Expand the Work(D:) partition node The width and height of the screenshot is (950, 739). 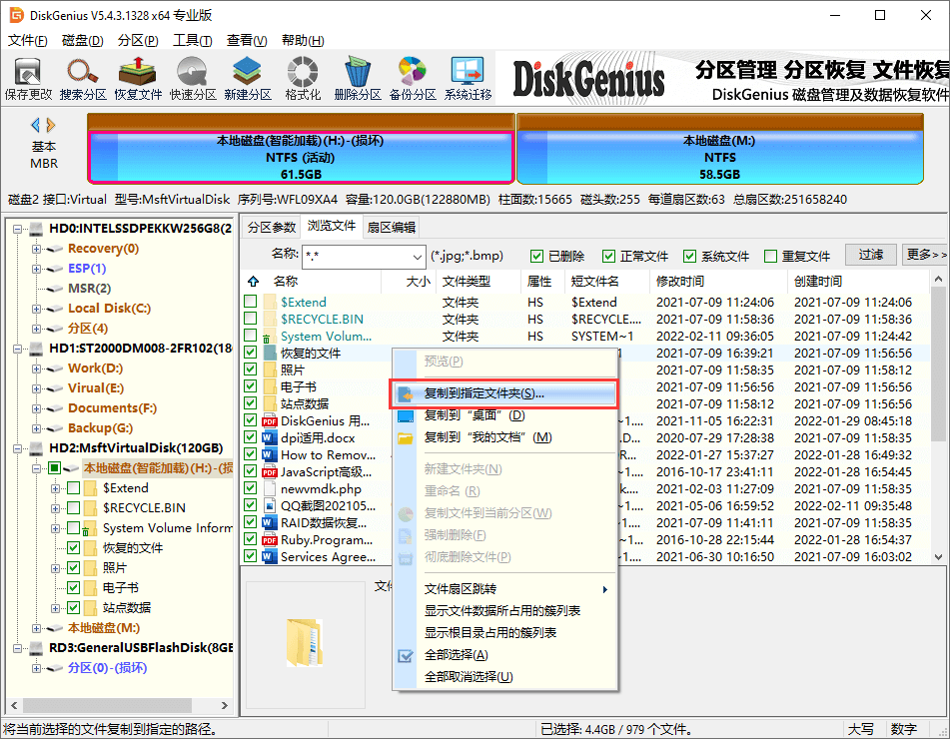click(x=36, y=369)
